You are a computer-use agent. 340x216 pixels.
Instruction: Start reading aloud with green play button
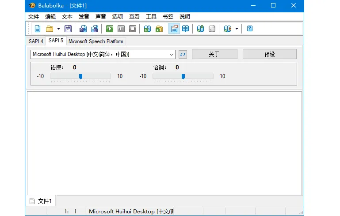[x=110, y=29]
